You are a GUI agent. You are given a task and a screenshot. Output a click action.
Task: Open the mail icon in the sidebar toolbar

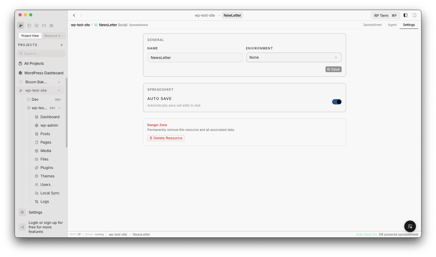(44, 25)
